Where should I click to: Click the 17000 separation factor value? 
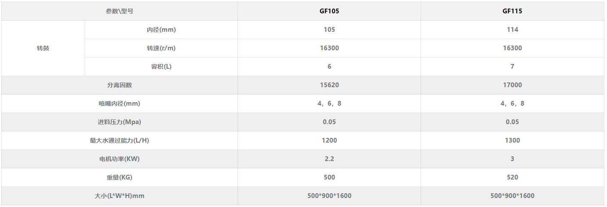[512, 85]
